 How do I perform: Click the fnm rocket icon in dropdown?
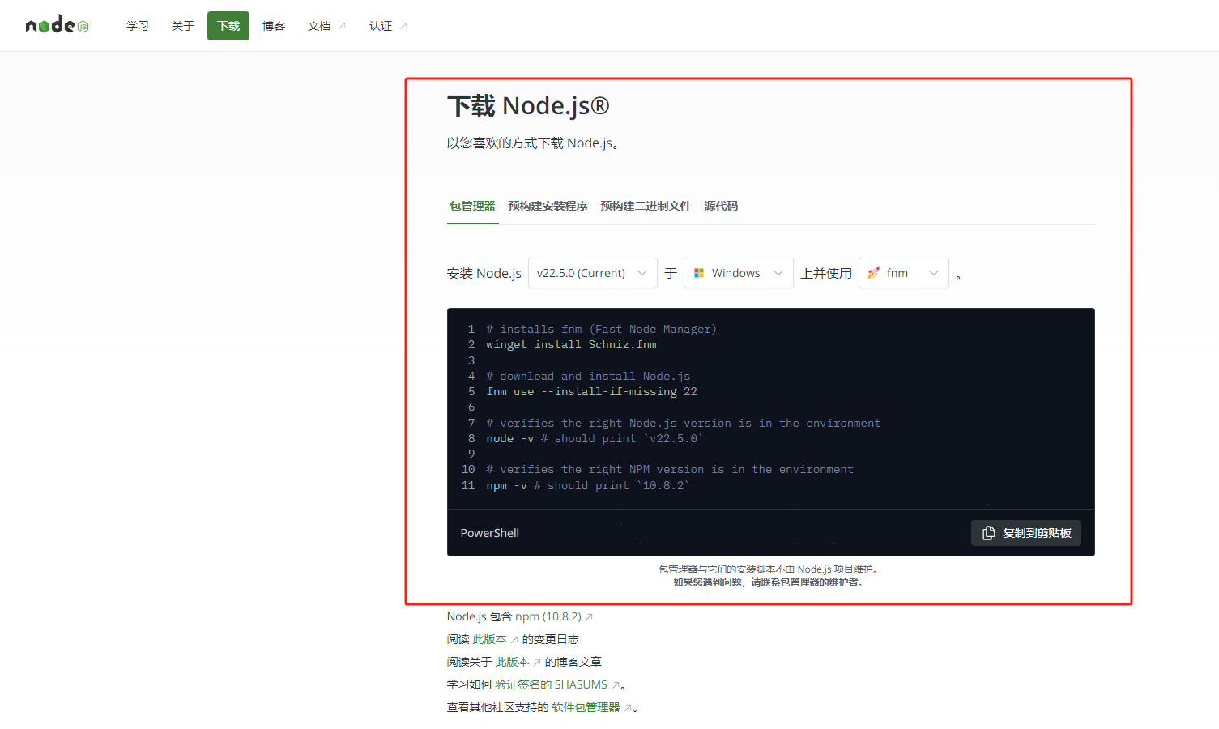tap(873, 273)
